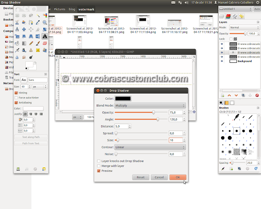Center-justify the text
Image resolution: width=261 pixels, height=209 pixels.
tap(36, 114)
